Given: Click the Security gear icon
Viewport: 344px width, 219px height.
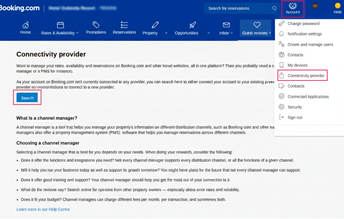Looking at the screenshot, I should (282, 107).
